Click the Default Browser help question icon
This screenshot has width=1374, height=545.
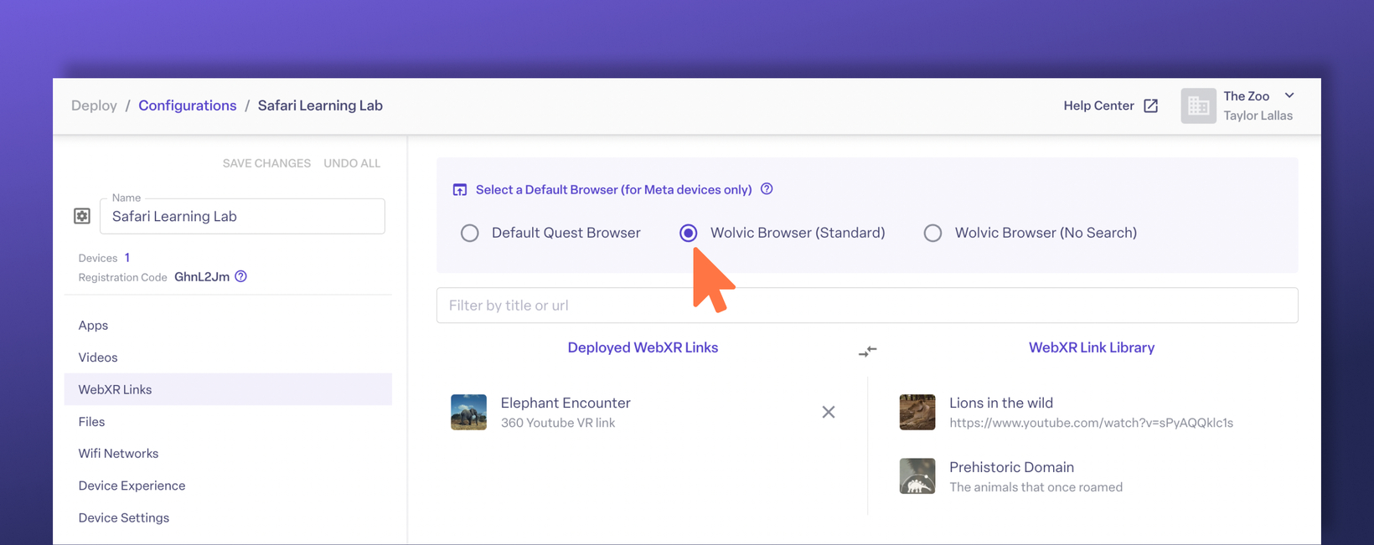(767, 189)
